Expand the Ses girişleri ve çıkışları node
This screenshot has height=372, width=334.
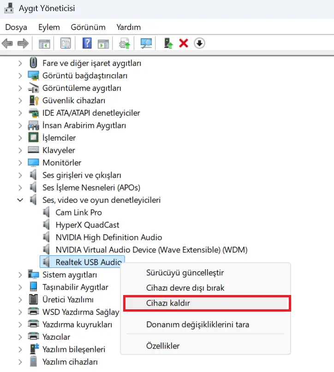click(x=20, y=175)
